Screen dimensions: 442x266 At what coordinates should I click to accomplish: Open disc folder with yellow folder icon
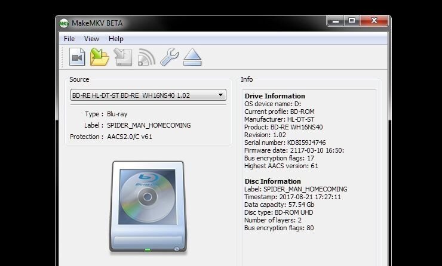[100, 57]
